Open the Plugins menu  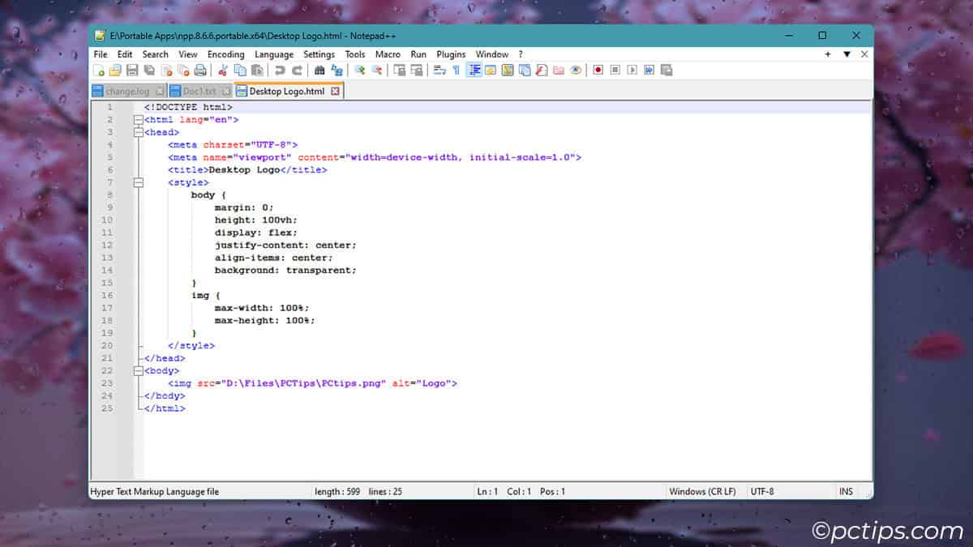451,54
